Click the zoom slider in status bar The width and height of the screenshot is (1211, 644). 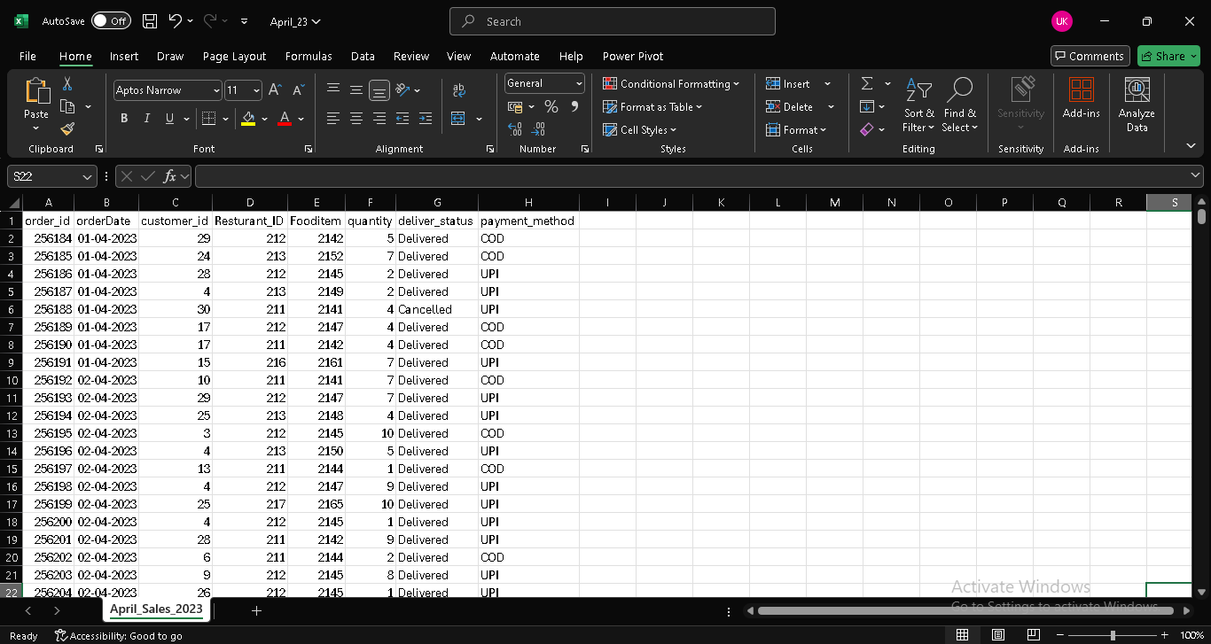pos(1113,635)
